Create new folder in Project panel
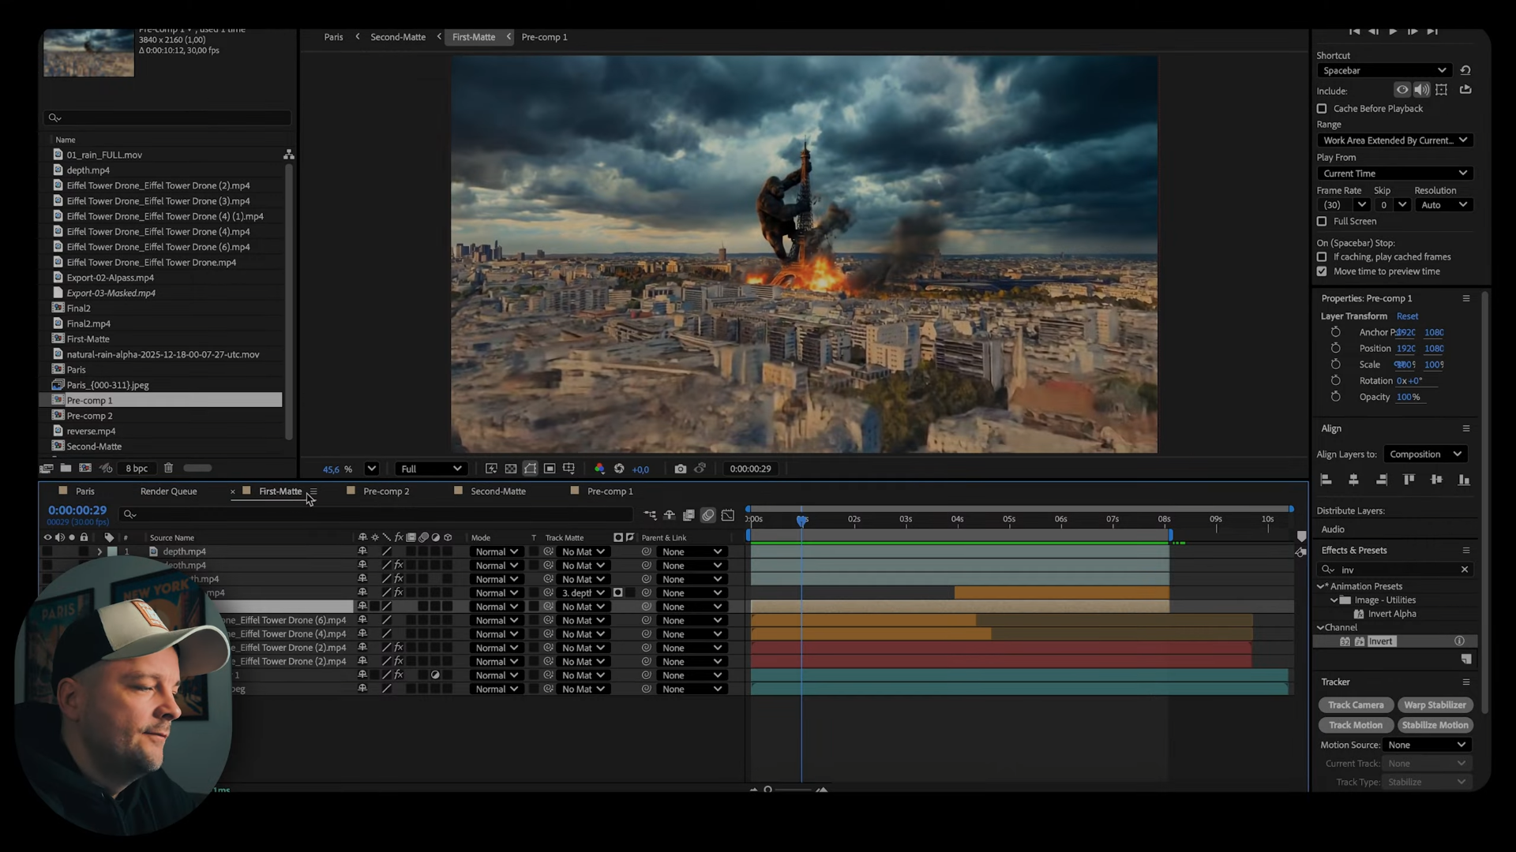The width and height of the screenshot is (1516, 852). pyautogui.click(x=66, y=468)
